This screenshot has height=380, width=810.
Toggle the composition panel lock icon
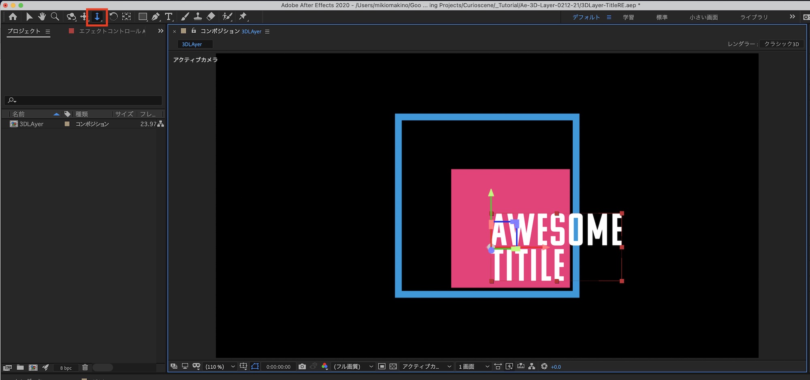pos(194,31)
